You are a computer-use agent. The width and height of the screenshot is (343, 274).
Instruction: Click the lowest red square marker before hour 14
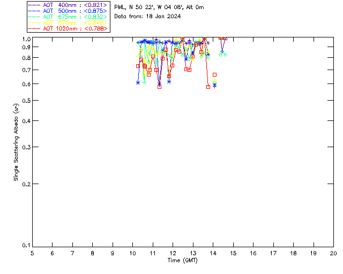208,87
